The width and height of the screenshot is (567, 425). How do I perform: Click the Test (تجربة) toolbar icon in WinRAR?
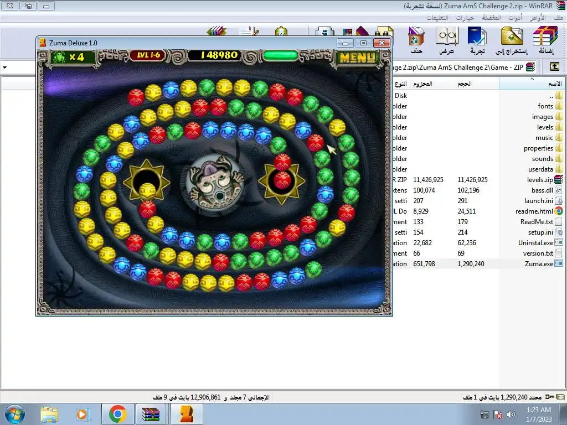pos(477,40)
